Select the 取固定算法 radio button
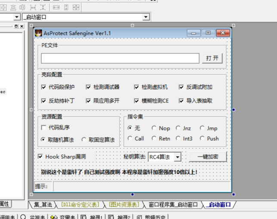 [x=84, y=139]
